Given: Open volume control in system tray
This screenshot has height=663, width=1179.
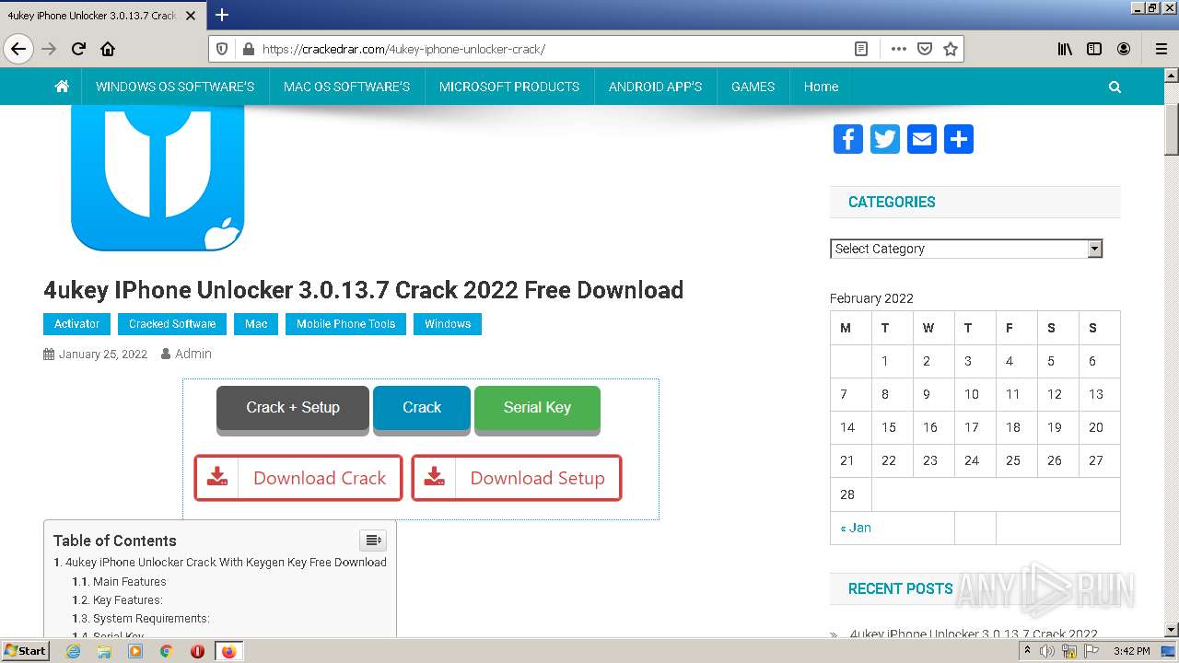Looking at the screenshot, I should [1048, 651].
